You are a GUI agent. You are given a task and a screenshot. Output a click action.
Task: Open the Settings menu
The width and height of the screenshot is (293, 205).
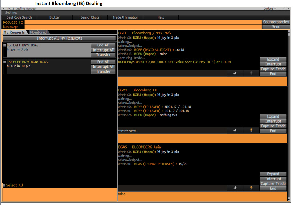11,13
